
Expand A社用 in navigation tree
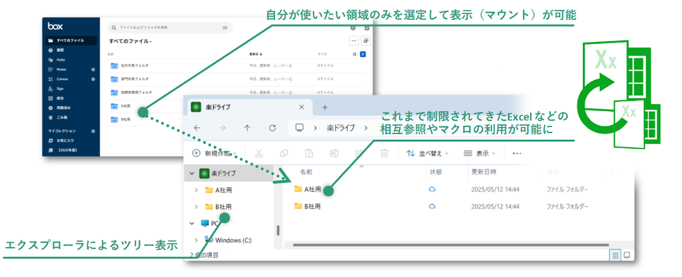coord(196,190)
